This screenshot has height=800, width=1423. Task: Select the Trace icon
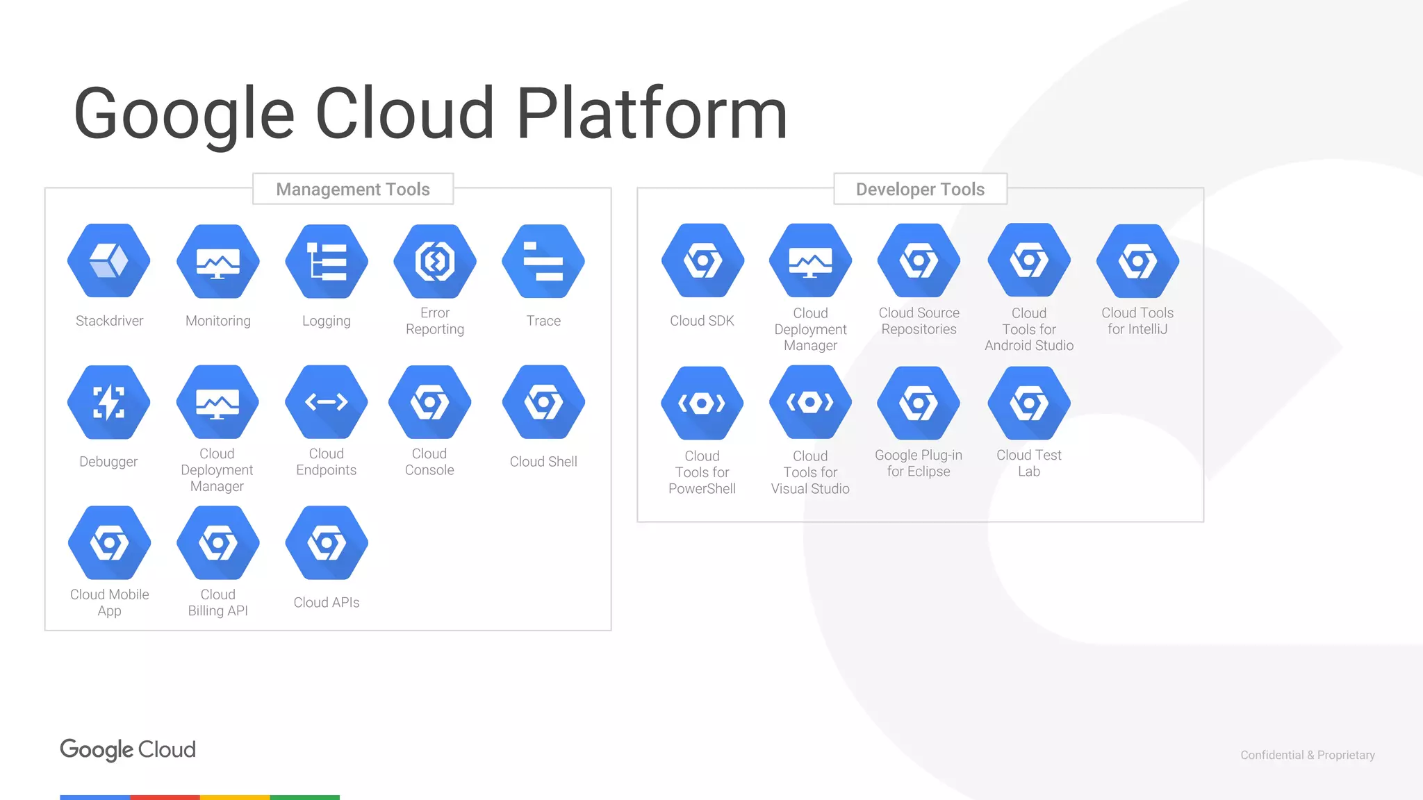543,261
